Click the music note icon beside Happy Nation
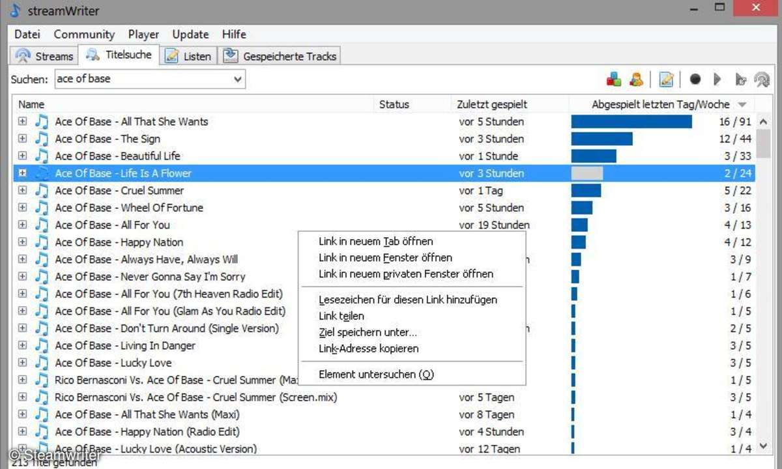Screen dimensions: 782x469 42,242
